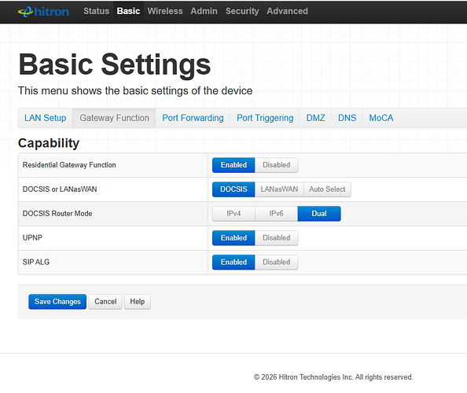467x393 pixels.
Task: Set DOCSIS Router Mode to Dual
Action: [319, 214]
